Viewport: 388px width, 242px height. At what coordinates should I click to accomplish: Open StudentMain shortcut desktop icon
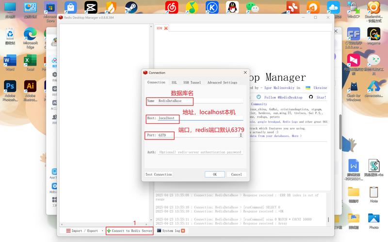[373, 12]
